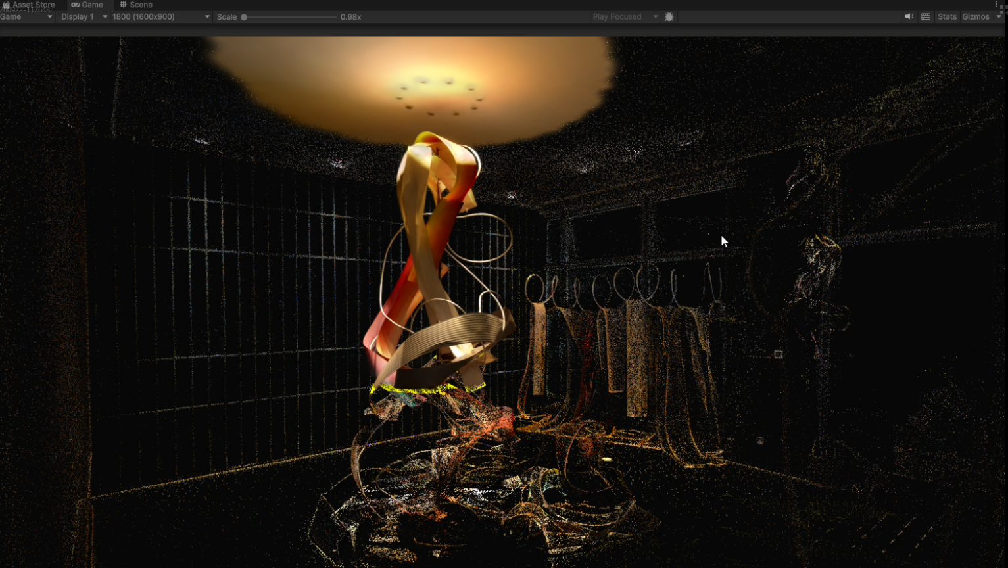Switch to the Asset Store tab

coord(28,5)
